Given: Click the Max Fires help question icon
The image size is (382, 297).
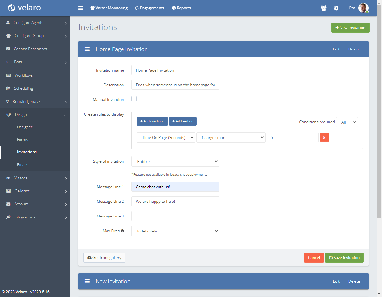Looking at the screenshot, I should click(123, 231).
